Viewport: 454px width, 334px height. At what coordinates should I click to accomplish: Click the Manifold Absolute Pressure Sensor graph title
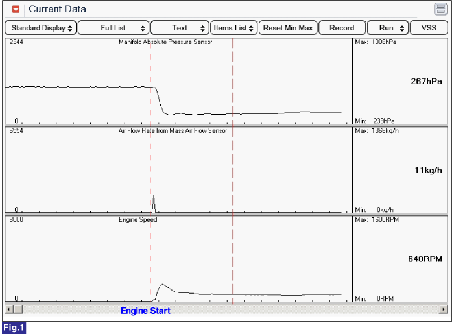coord(165,42)
